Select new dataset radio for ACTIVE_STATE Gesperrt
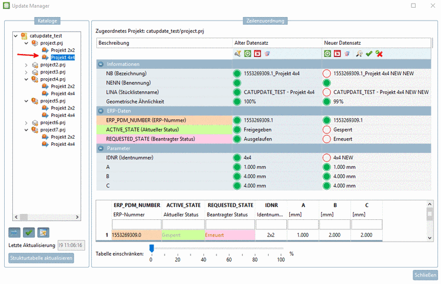The width and height of the screenshot is (441, 284). click(x=327, y=129)
